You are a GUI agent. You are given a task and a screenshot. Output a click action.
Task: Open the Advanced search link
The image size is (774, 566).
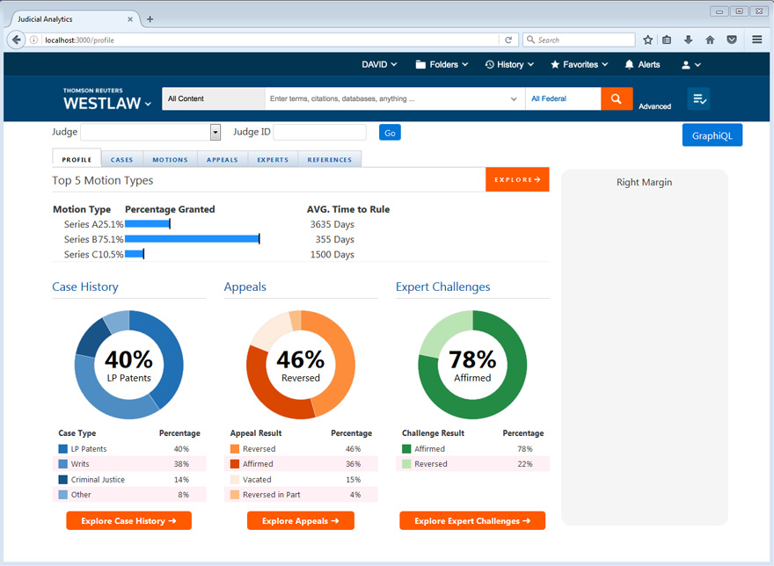(654, 106)
